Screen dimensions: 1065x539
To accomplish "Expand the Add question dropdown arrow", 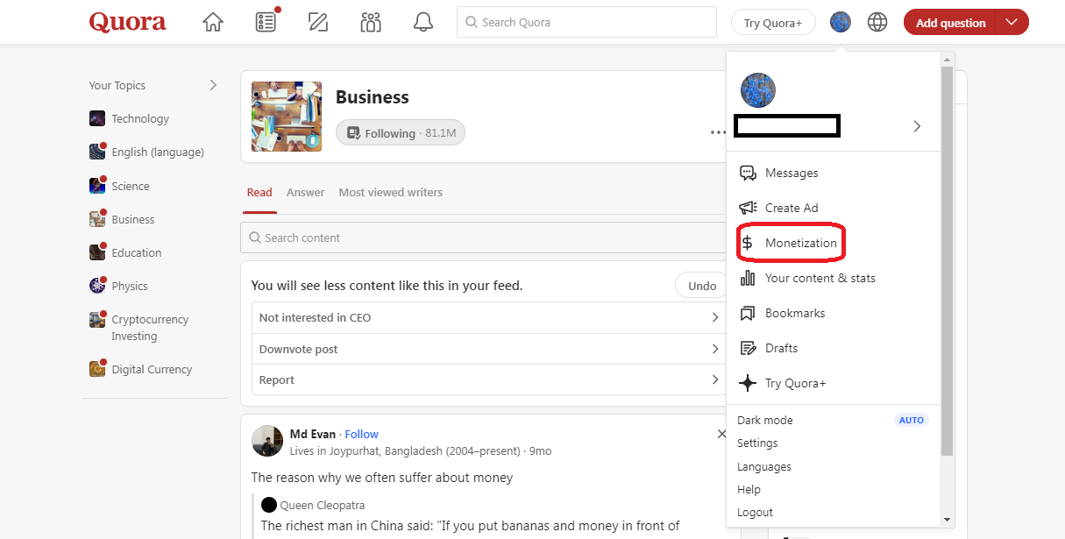I will click(x=1012, y=23).
